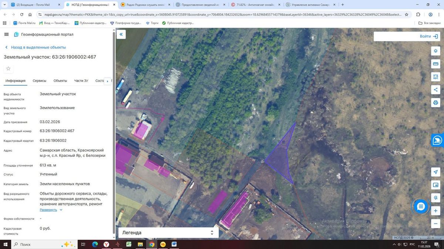Locate my position on the map

coord(435,172)
